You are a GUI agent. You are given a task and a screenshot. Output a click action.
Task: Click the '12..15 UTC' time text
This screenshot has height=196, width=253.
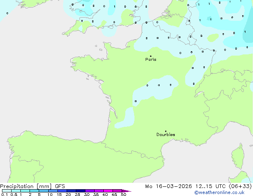(211, 186)
